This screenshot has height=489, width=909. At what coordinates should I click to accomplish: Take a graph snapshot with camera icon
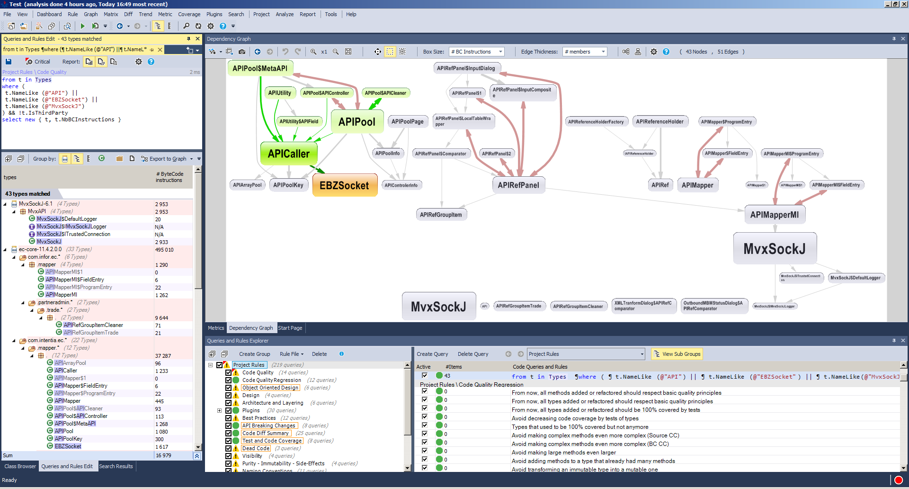pyautogui.click(x=242, y=52)
